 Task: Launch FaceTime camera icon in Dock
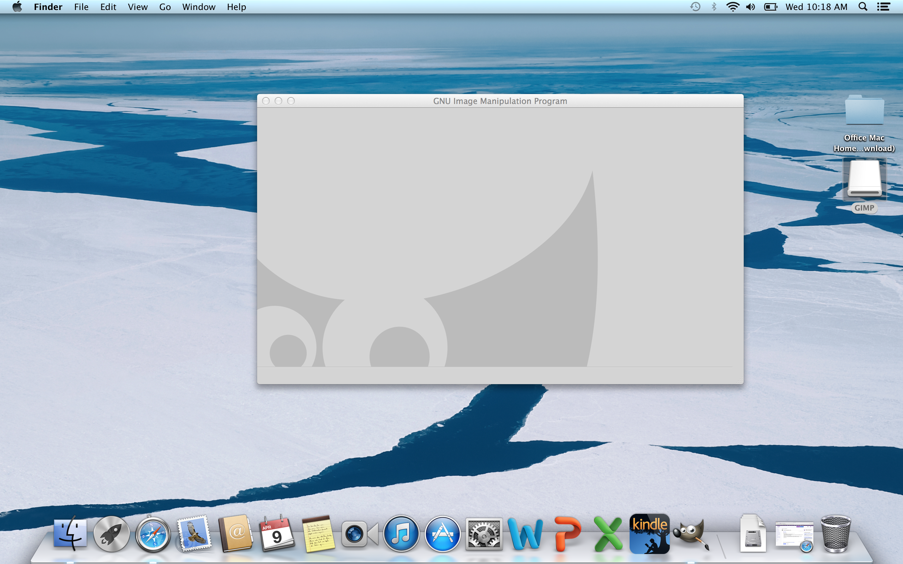point(360,534)
